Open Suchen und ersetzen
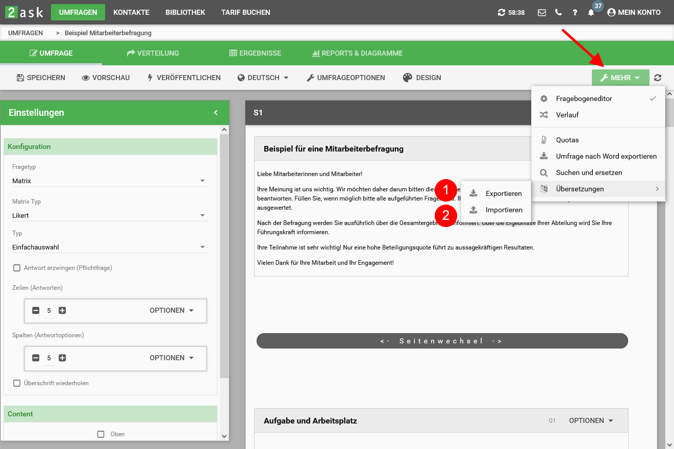 point(598,172)
